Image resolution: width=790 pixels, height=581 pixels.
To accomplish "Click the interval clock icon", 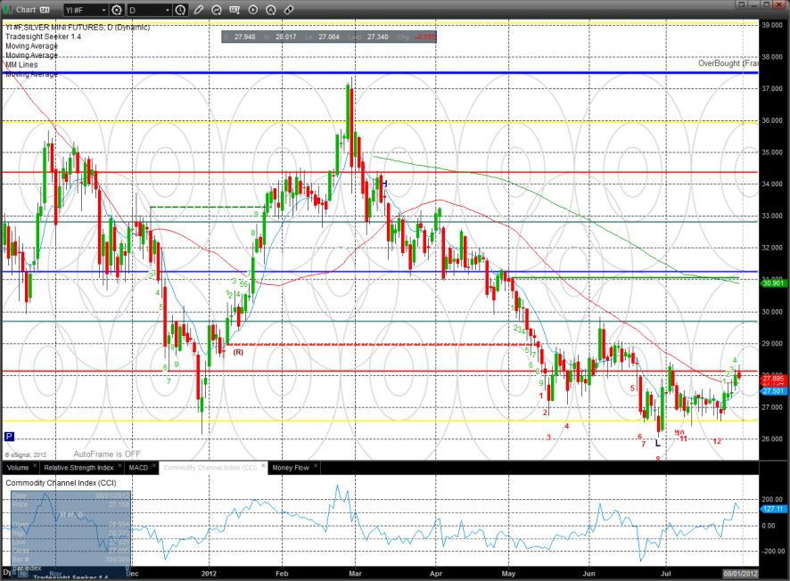I will [181, 11].
